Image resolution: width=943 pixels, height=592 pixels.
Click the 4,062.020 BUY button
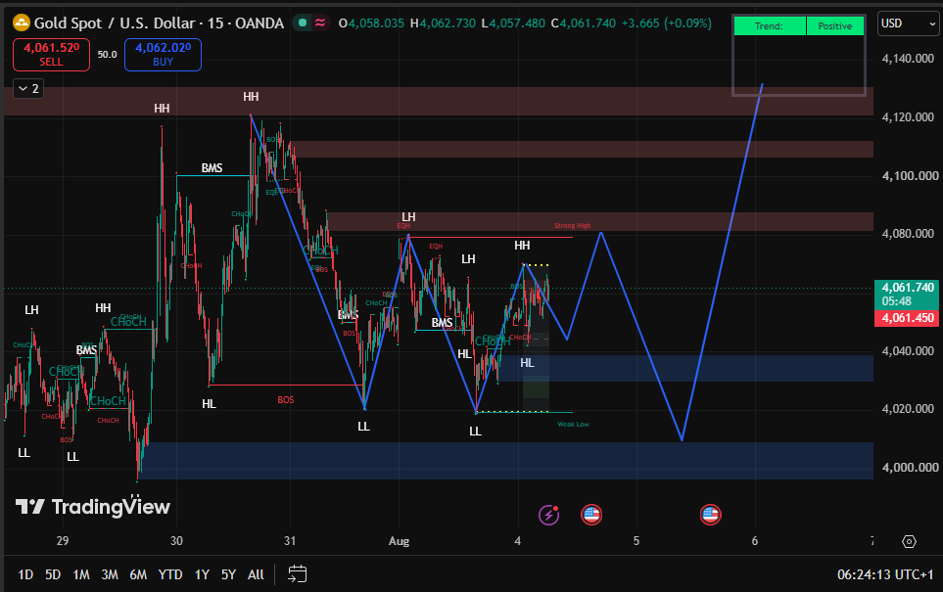163,54
